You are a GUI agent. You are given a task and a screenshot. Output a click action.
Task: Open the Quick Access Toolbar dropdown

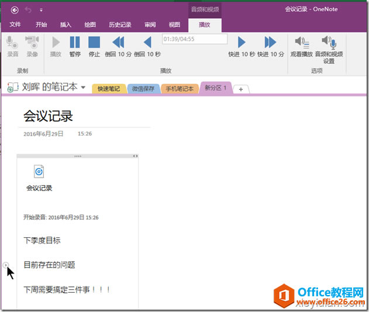click(42, 10)
